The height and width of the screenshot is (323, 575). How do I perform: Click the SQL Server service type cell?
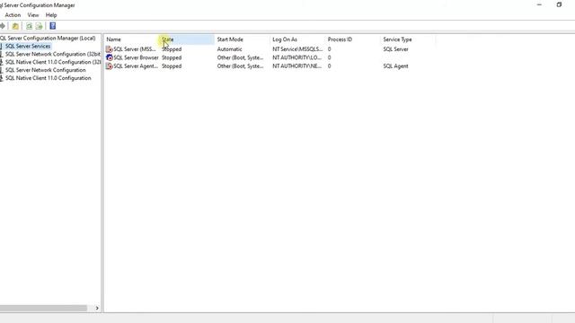pyautogui.click(x=395, y=49)
